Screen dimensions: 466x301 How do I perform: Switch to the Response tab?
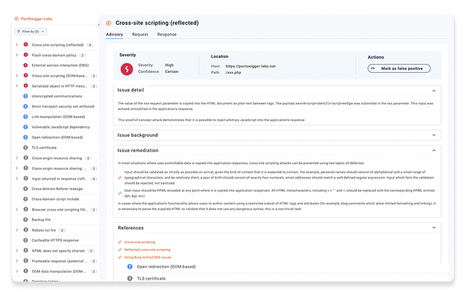pos(167,35)
